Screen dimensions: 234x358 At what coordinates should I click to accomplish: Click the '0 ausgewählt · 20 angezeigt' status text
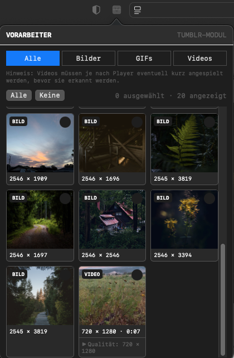(x=170, y=96)
